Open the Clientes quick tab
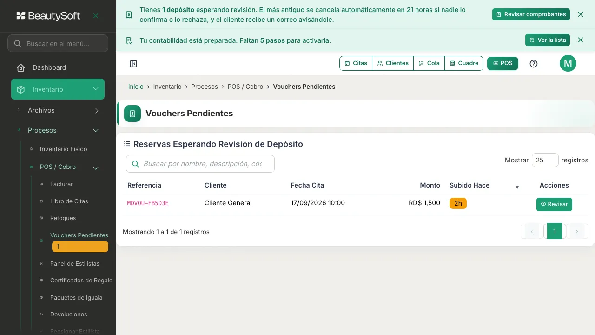This screenshot has width=595, height=335. 393,63
